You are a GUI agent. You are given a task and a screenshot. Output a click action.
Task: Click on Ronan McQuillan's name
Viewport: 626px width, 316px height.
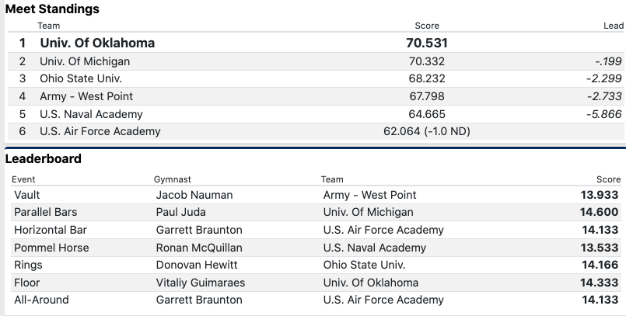(x=199, y=248)
